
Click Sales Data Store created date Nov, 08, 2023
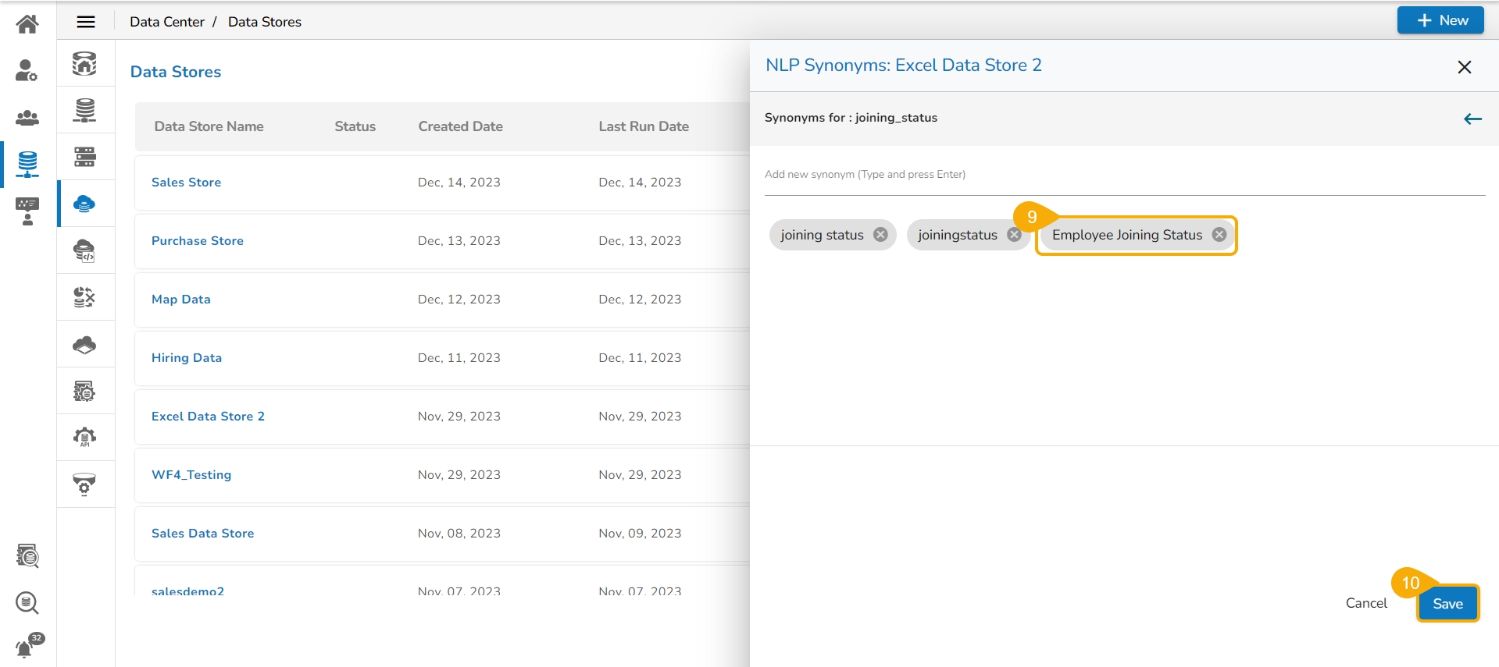tap(459, 534)
